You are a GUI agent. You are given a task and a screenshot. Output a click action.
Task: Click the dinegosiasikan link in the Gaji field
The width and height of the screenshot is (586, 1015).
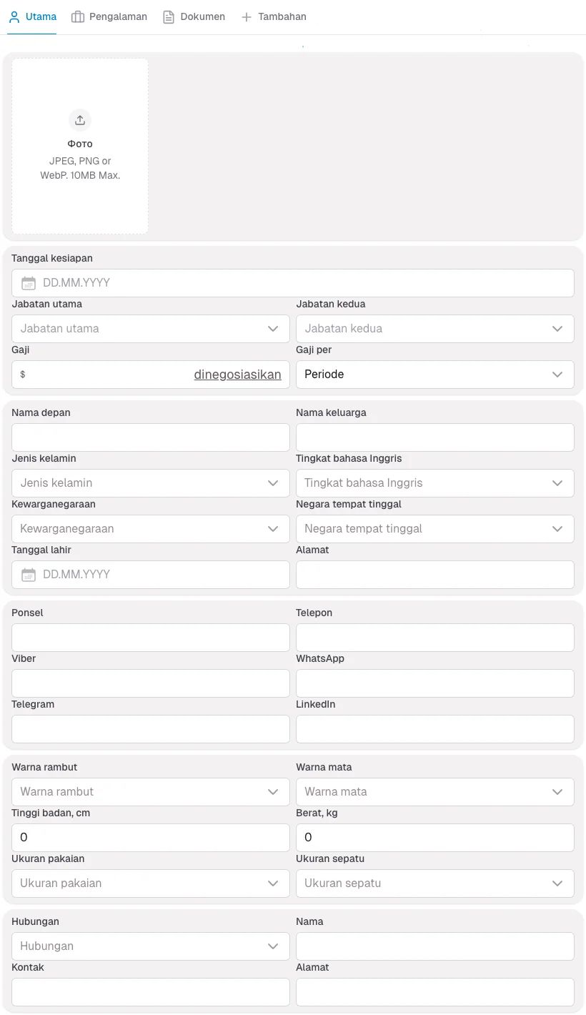pos(238,374)
